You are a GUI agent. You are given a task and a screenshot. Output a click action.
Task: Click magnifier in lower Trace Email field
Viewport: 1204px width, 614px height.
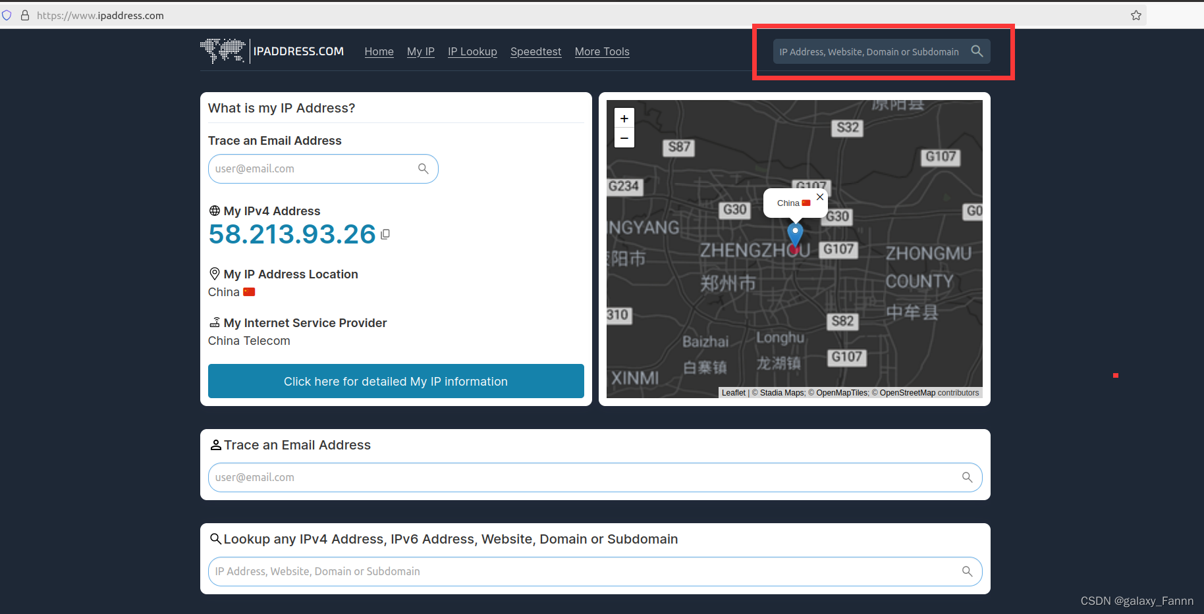(967, 478)
